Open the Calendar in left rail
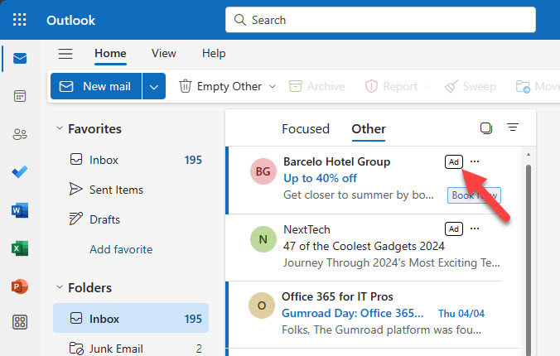Screen dimensions: 560x356 (20, 96)
